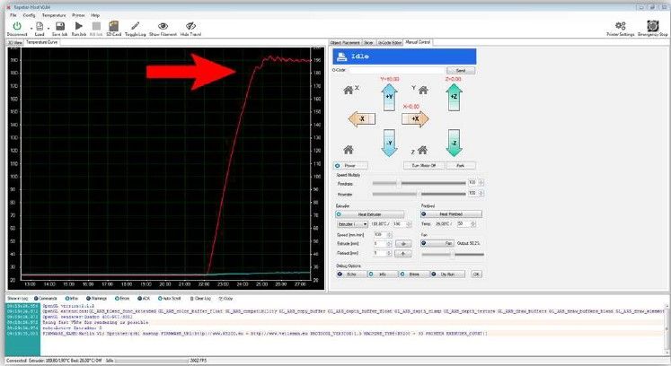Click the Copy log icon
Image resolution: width=671 pixels, height=366 pixels.
click(x=221, y=299)
